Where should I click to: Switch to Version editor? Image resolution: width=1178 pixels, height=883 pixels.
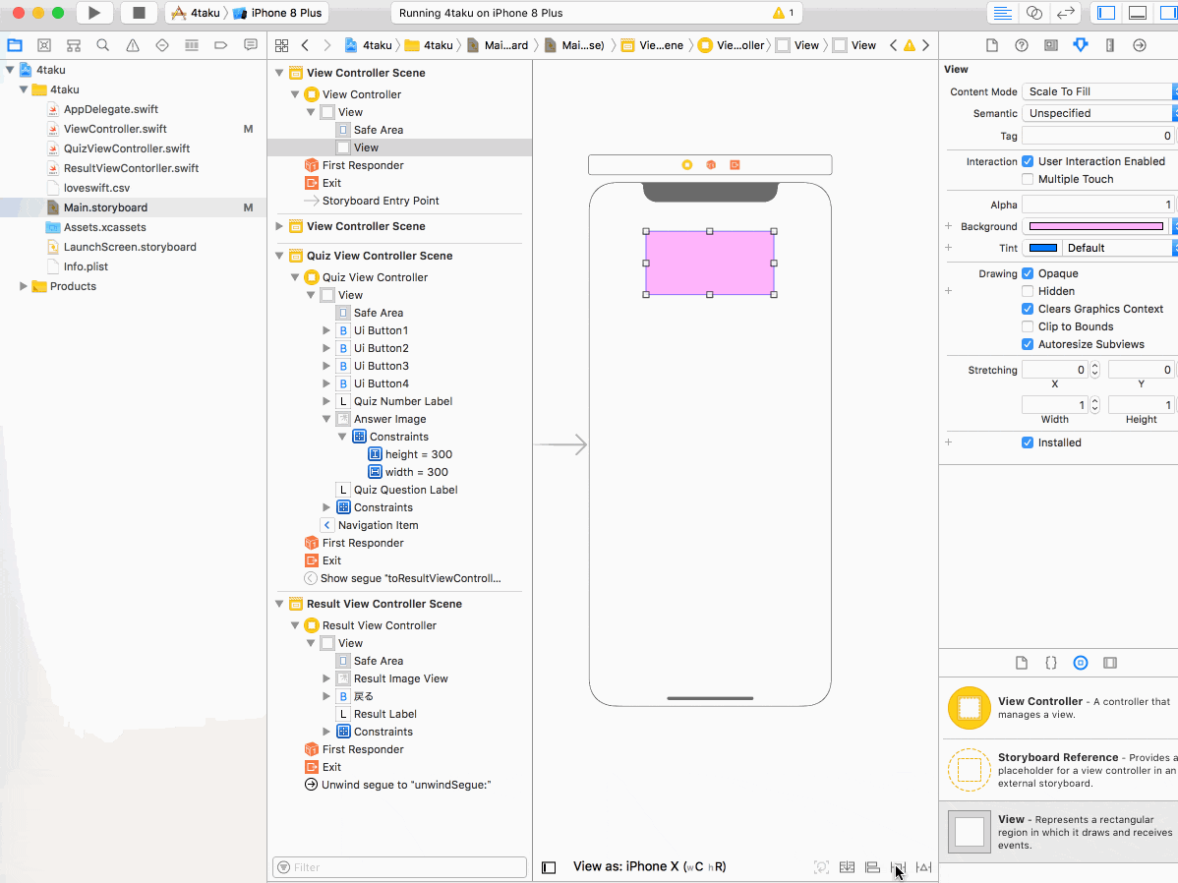click(1065, 13)
